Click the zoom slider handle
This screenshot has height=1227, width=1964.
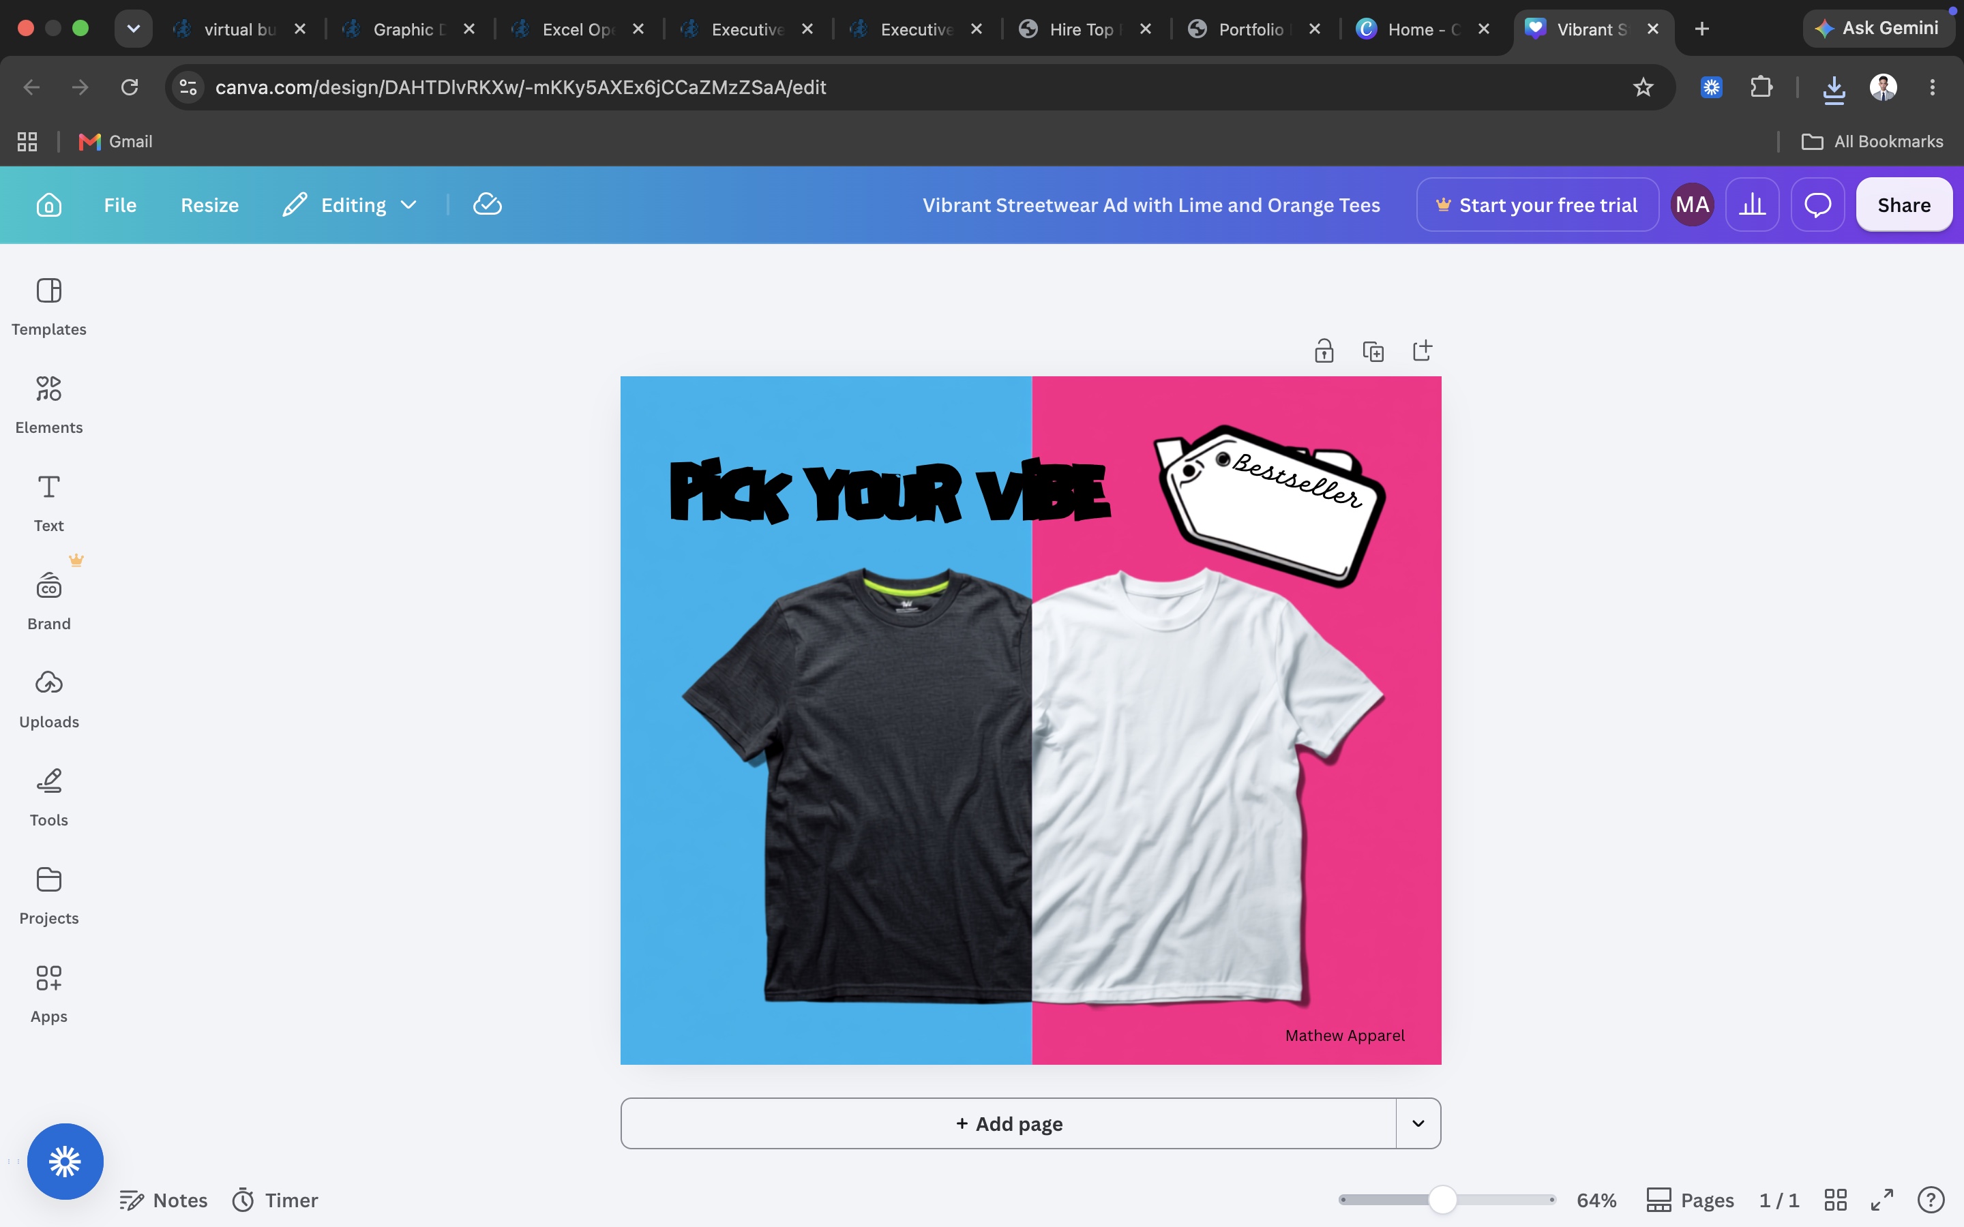[1442, 1200]
